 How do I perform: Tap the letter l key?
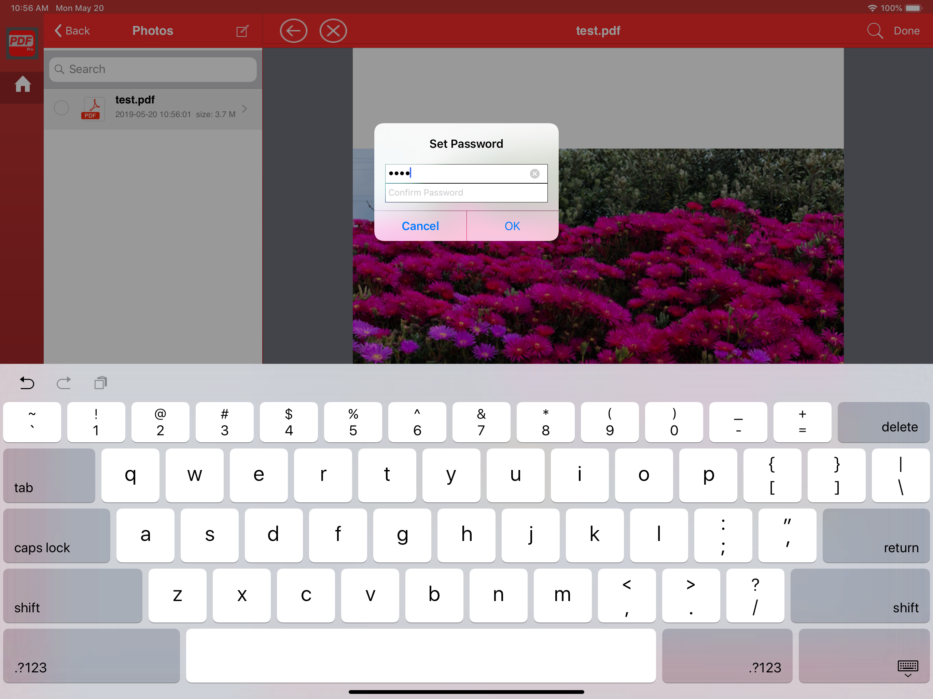[659, 536]
